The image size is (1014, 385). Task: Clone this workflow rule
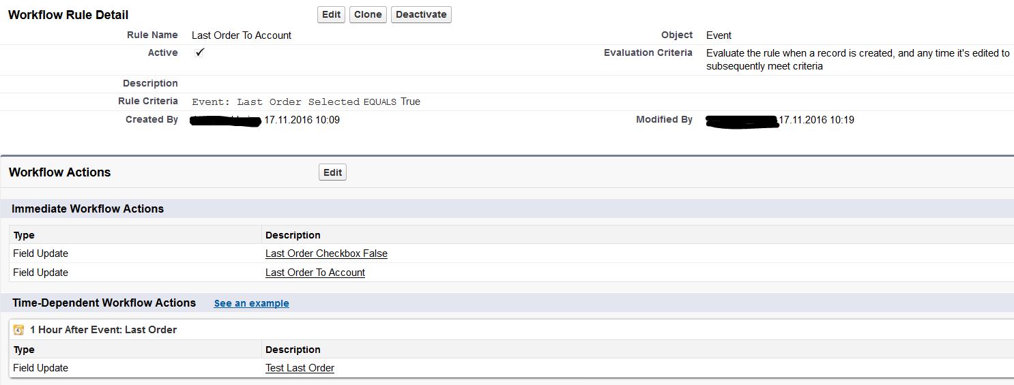pyautogui.click(x=368, y=14)
